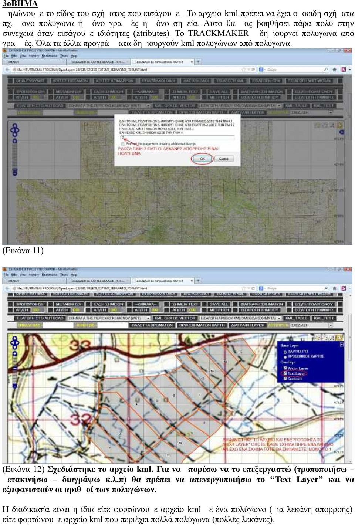The width and height of the screenshot is (355, 525).
Task: Tick 'Prevent this page from creating additional dialogs'
Action: tap(123, 143)
